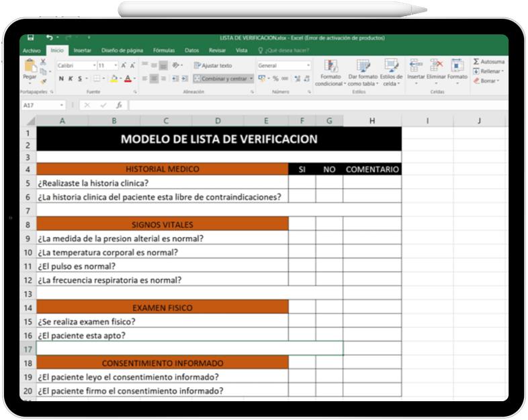Viewport: 528px width, 420px height.
Task: Expand the General number format dropdown
Action: coord(308,66)
